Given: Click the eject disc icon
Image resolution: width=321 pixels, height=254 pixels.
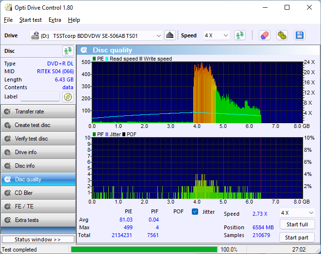Looking at the screenshot, I should 169,35.
